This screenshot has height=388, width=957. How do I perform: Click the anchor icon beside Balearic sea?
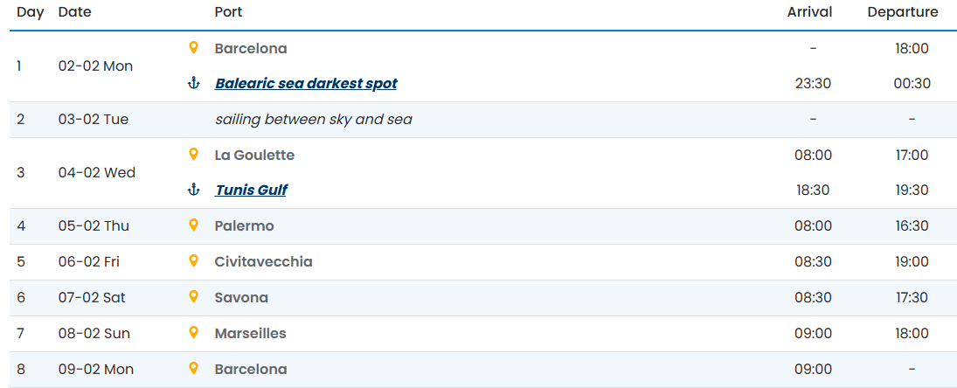pyautogui.click(x=194, y=83)
